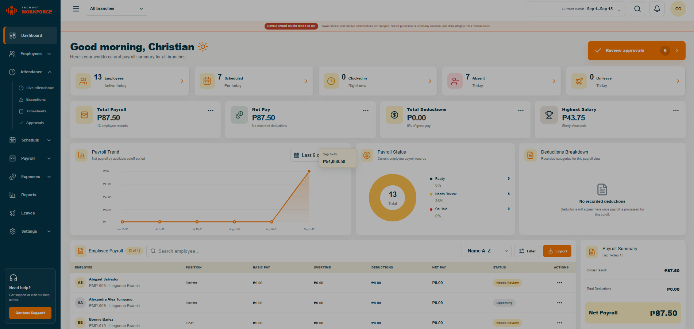Click the Reports chart icon in sidebar
The height and width of the screenshot is (329, 694).
(x=12, y=195)
